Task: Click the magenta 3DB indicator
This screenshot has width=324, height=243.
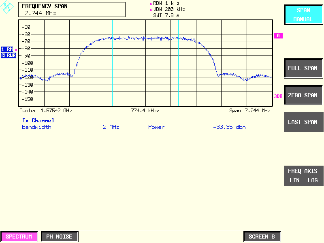Action: (x=278, y=96)
